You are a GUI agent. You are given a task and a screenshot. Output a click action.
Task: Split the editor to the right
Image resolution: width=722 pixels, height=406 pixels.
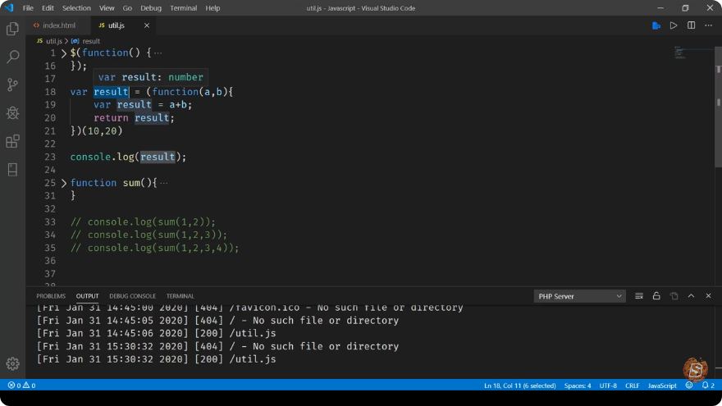[691, 25]
